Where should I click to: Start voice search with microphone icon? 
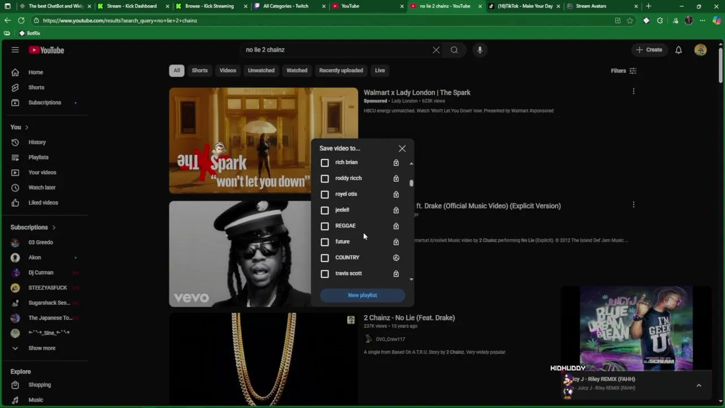[480, 50]
